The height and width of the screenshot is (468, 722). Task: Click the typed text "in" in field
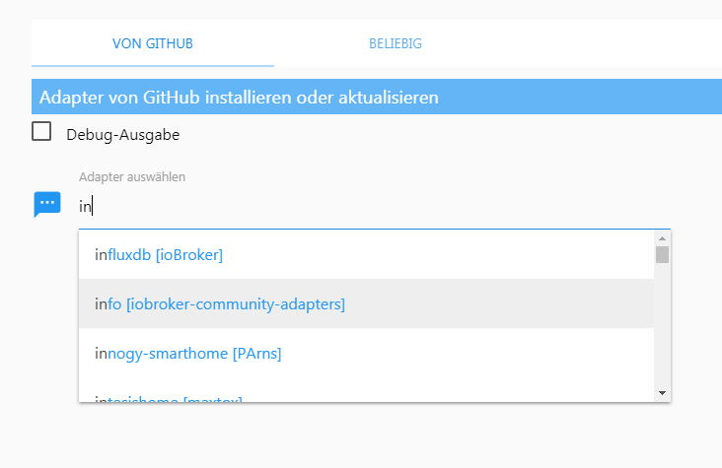pyautogui.click(x=85, y=207)
